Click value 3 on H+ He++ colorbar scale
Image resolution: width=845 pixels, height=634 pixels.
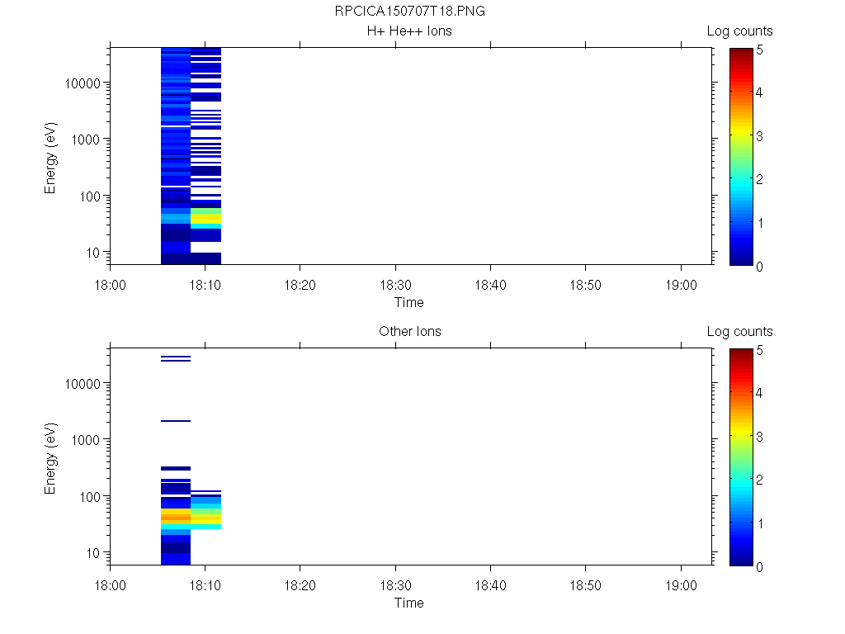click(759, 136)
